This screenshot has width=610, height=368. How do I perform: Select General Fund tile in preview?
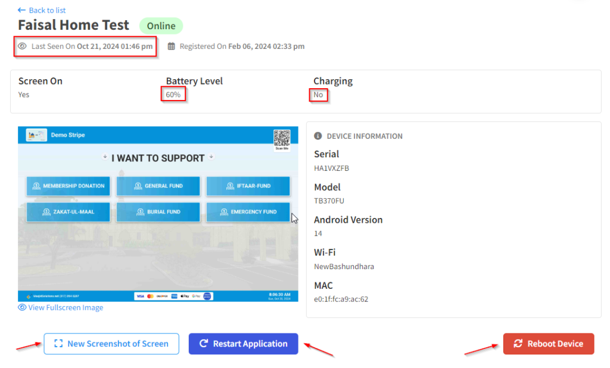coord(158,186)
